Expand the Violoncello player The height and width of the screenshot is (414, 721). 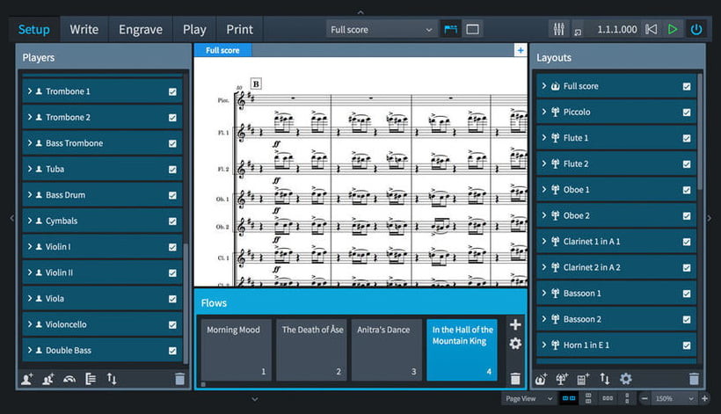point(29,324)
